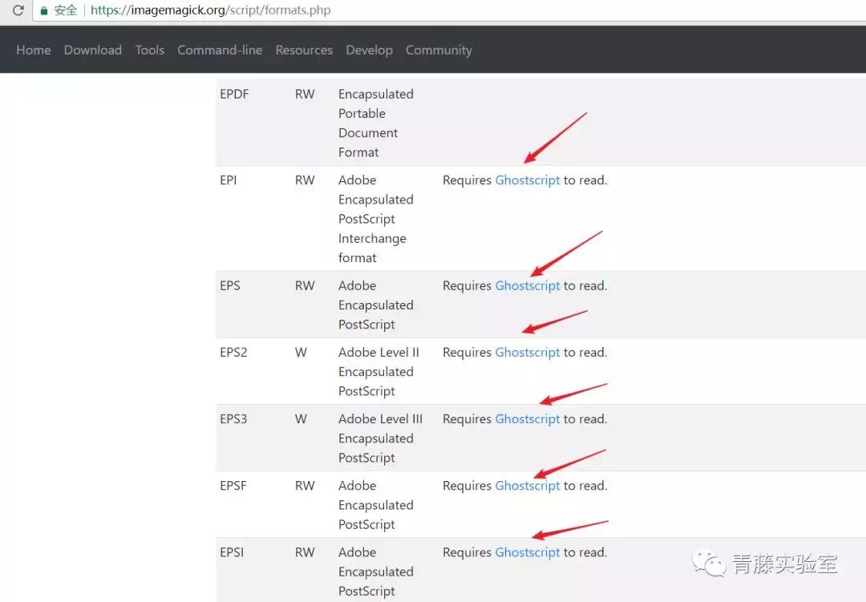The image size is (866, 602).
Task: Click the green secure padlock icon
Action: pos(44,10)
